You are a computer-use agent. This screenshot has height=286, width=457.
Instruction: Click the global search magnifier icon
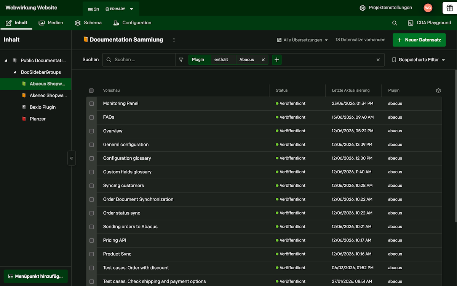point(395,23)
